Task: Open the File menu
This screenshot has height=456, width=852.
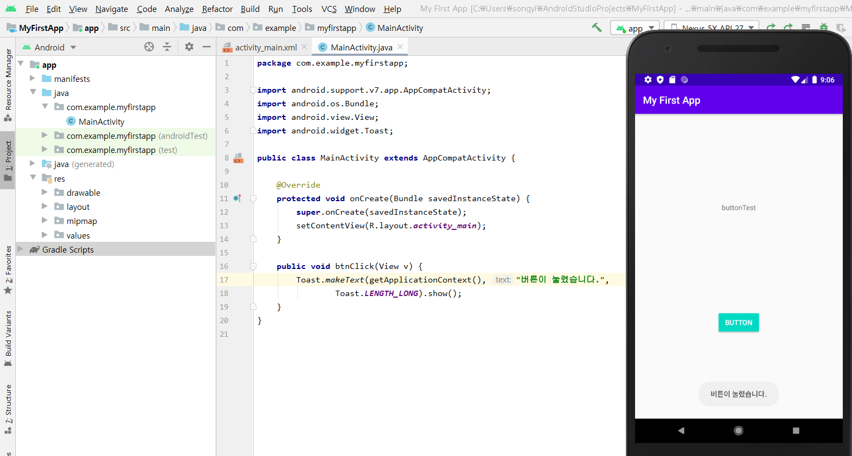Action: coord(32,9)
